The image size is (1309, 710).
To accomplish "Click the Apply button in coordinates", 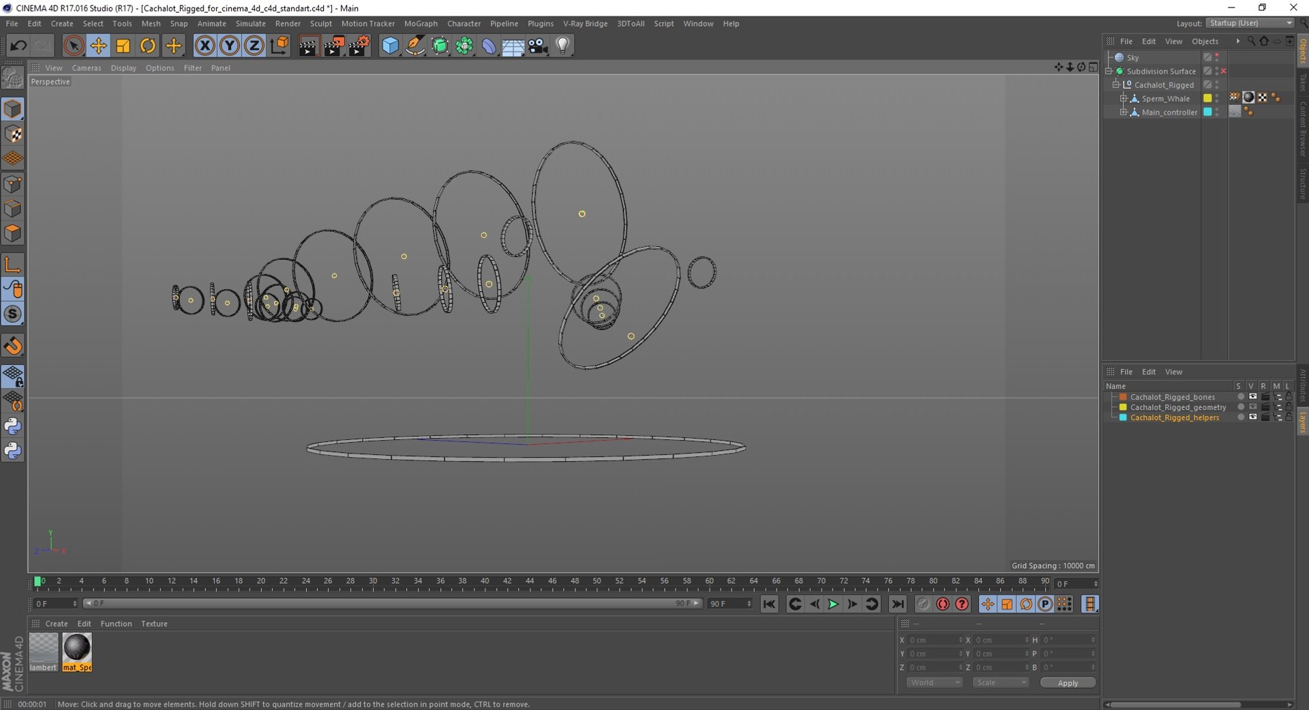I will [1068, 683].
